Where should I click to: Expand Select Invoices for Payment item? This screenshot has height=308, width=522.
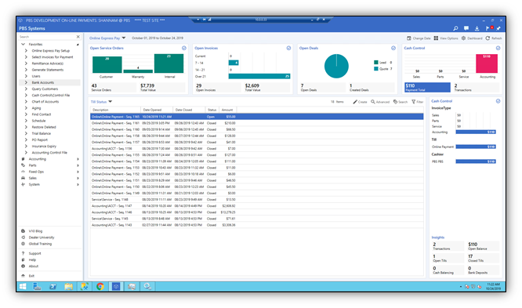(x=26, y=57)
